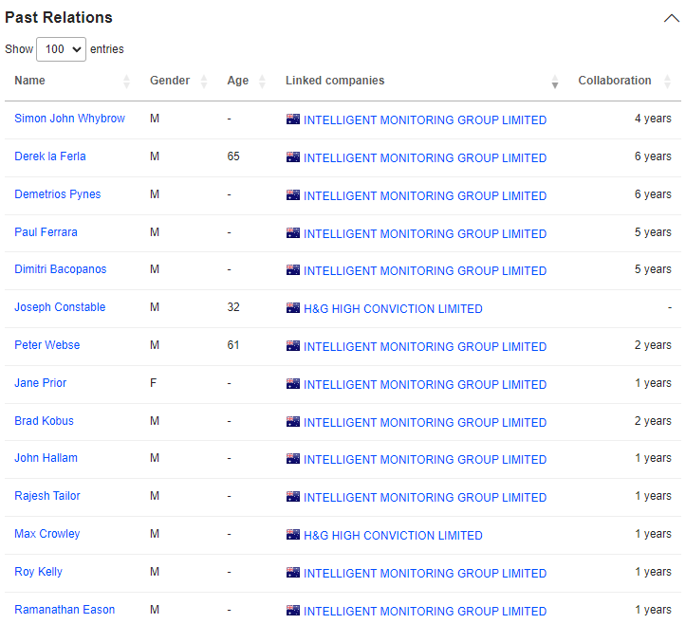
Task: Open Intelligent Monitoring Group link in Jane Prior row
Action: [x=425, y=385]
